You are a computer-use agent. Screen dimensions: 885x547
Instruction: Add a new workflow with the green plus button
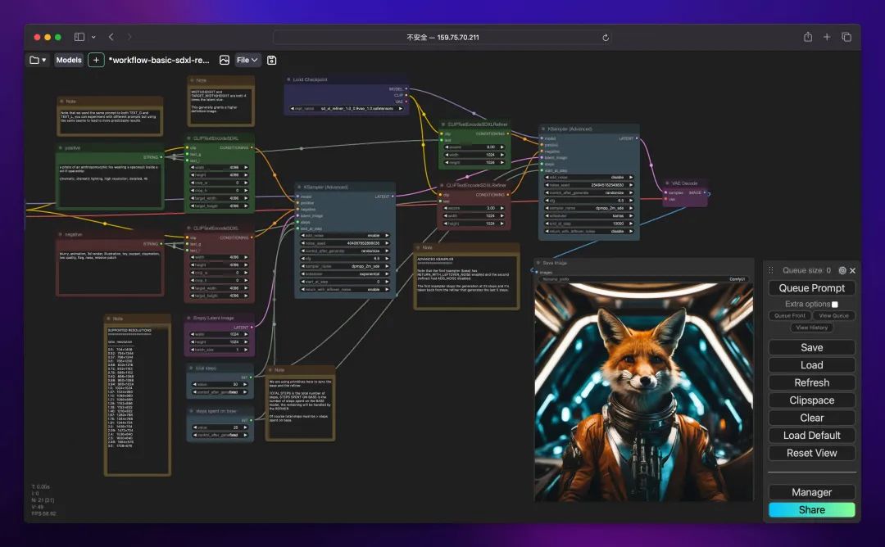tap(96, 60)
